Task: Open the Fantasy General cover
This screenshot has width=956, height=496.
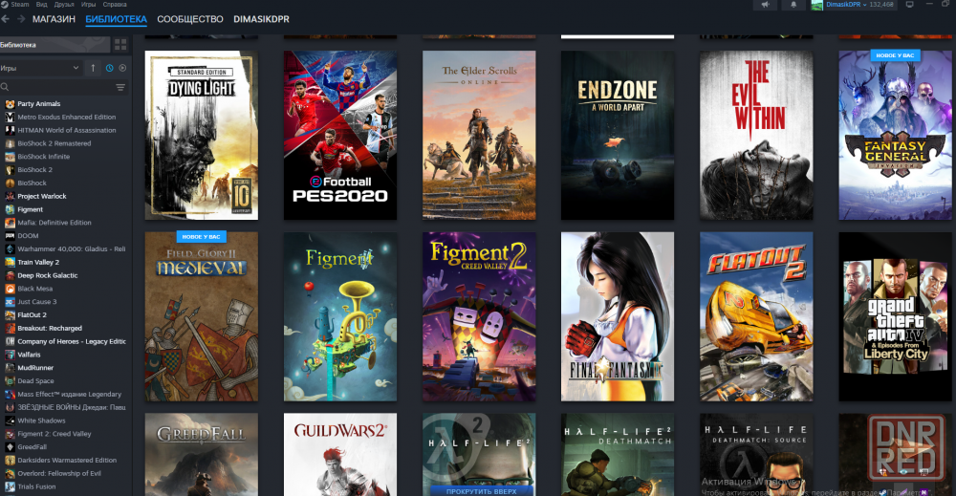Action: point(896,136)
